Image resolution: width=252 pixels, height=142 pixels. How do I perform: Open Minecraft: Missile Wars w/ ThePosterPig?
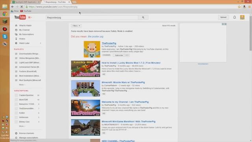coord(123,82)
